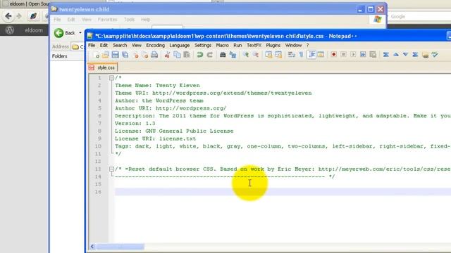
Task: Click the scrollbar left arrow in editor
Action: point(92,247)
